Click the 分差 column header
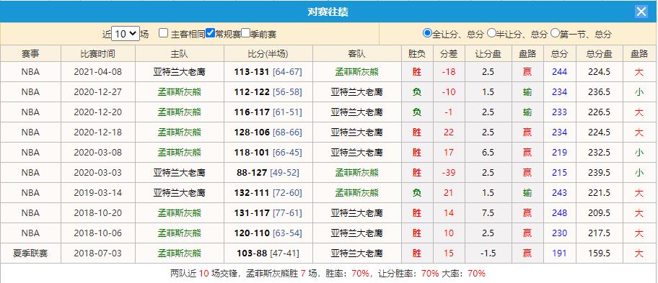This screenshot has width=658, height=283. click(x=449, y=53)
